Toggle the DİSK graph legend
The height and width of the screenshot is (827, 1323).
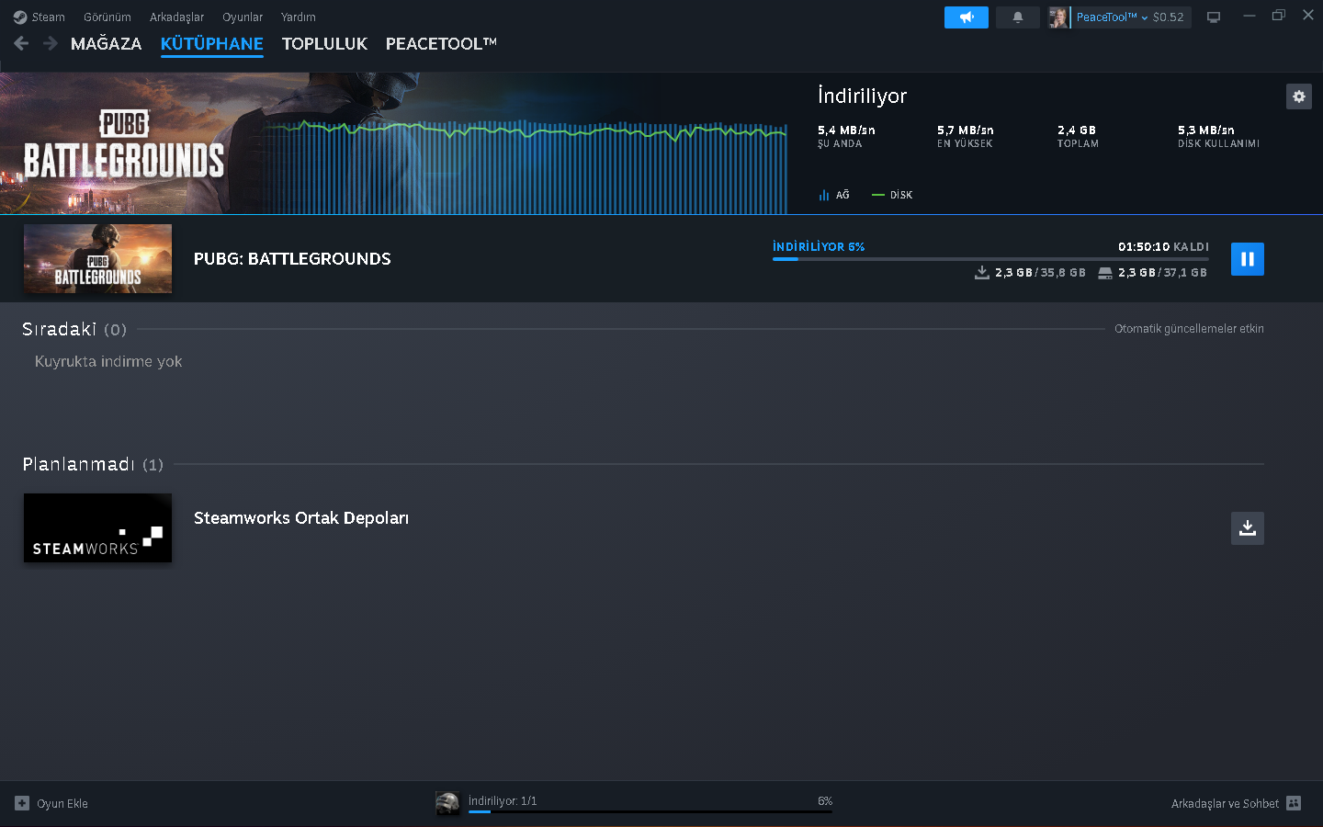point(892,195)
